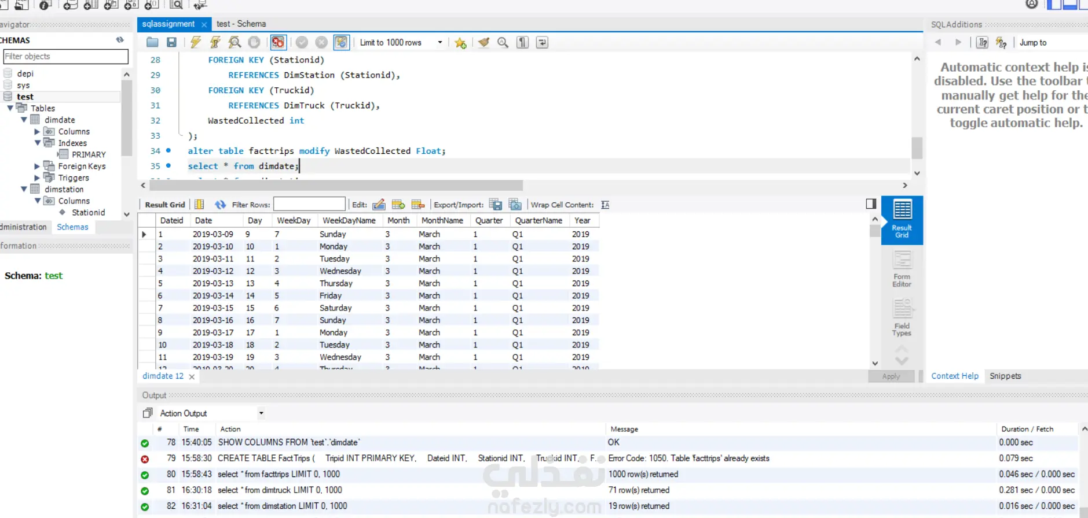Switch to the test - Schema tab
The image size is (1088, 518).
[x=241, y=24]
